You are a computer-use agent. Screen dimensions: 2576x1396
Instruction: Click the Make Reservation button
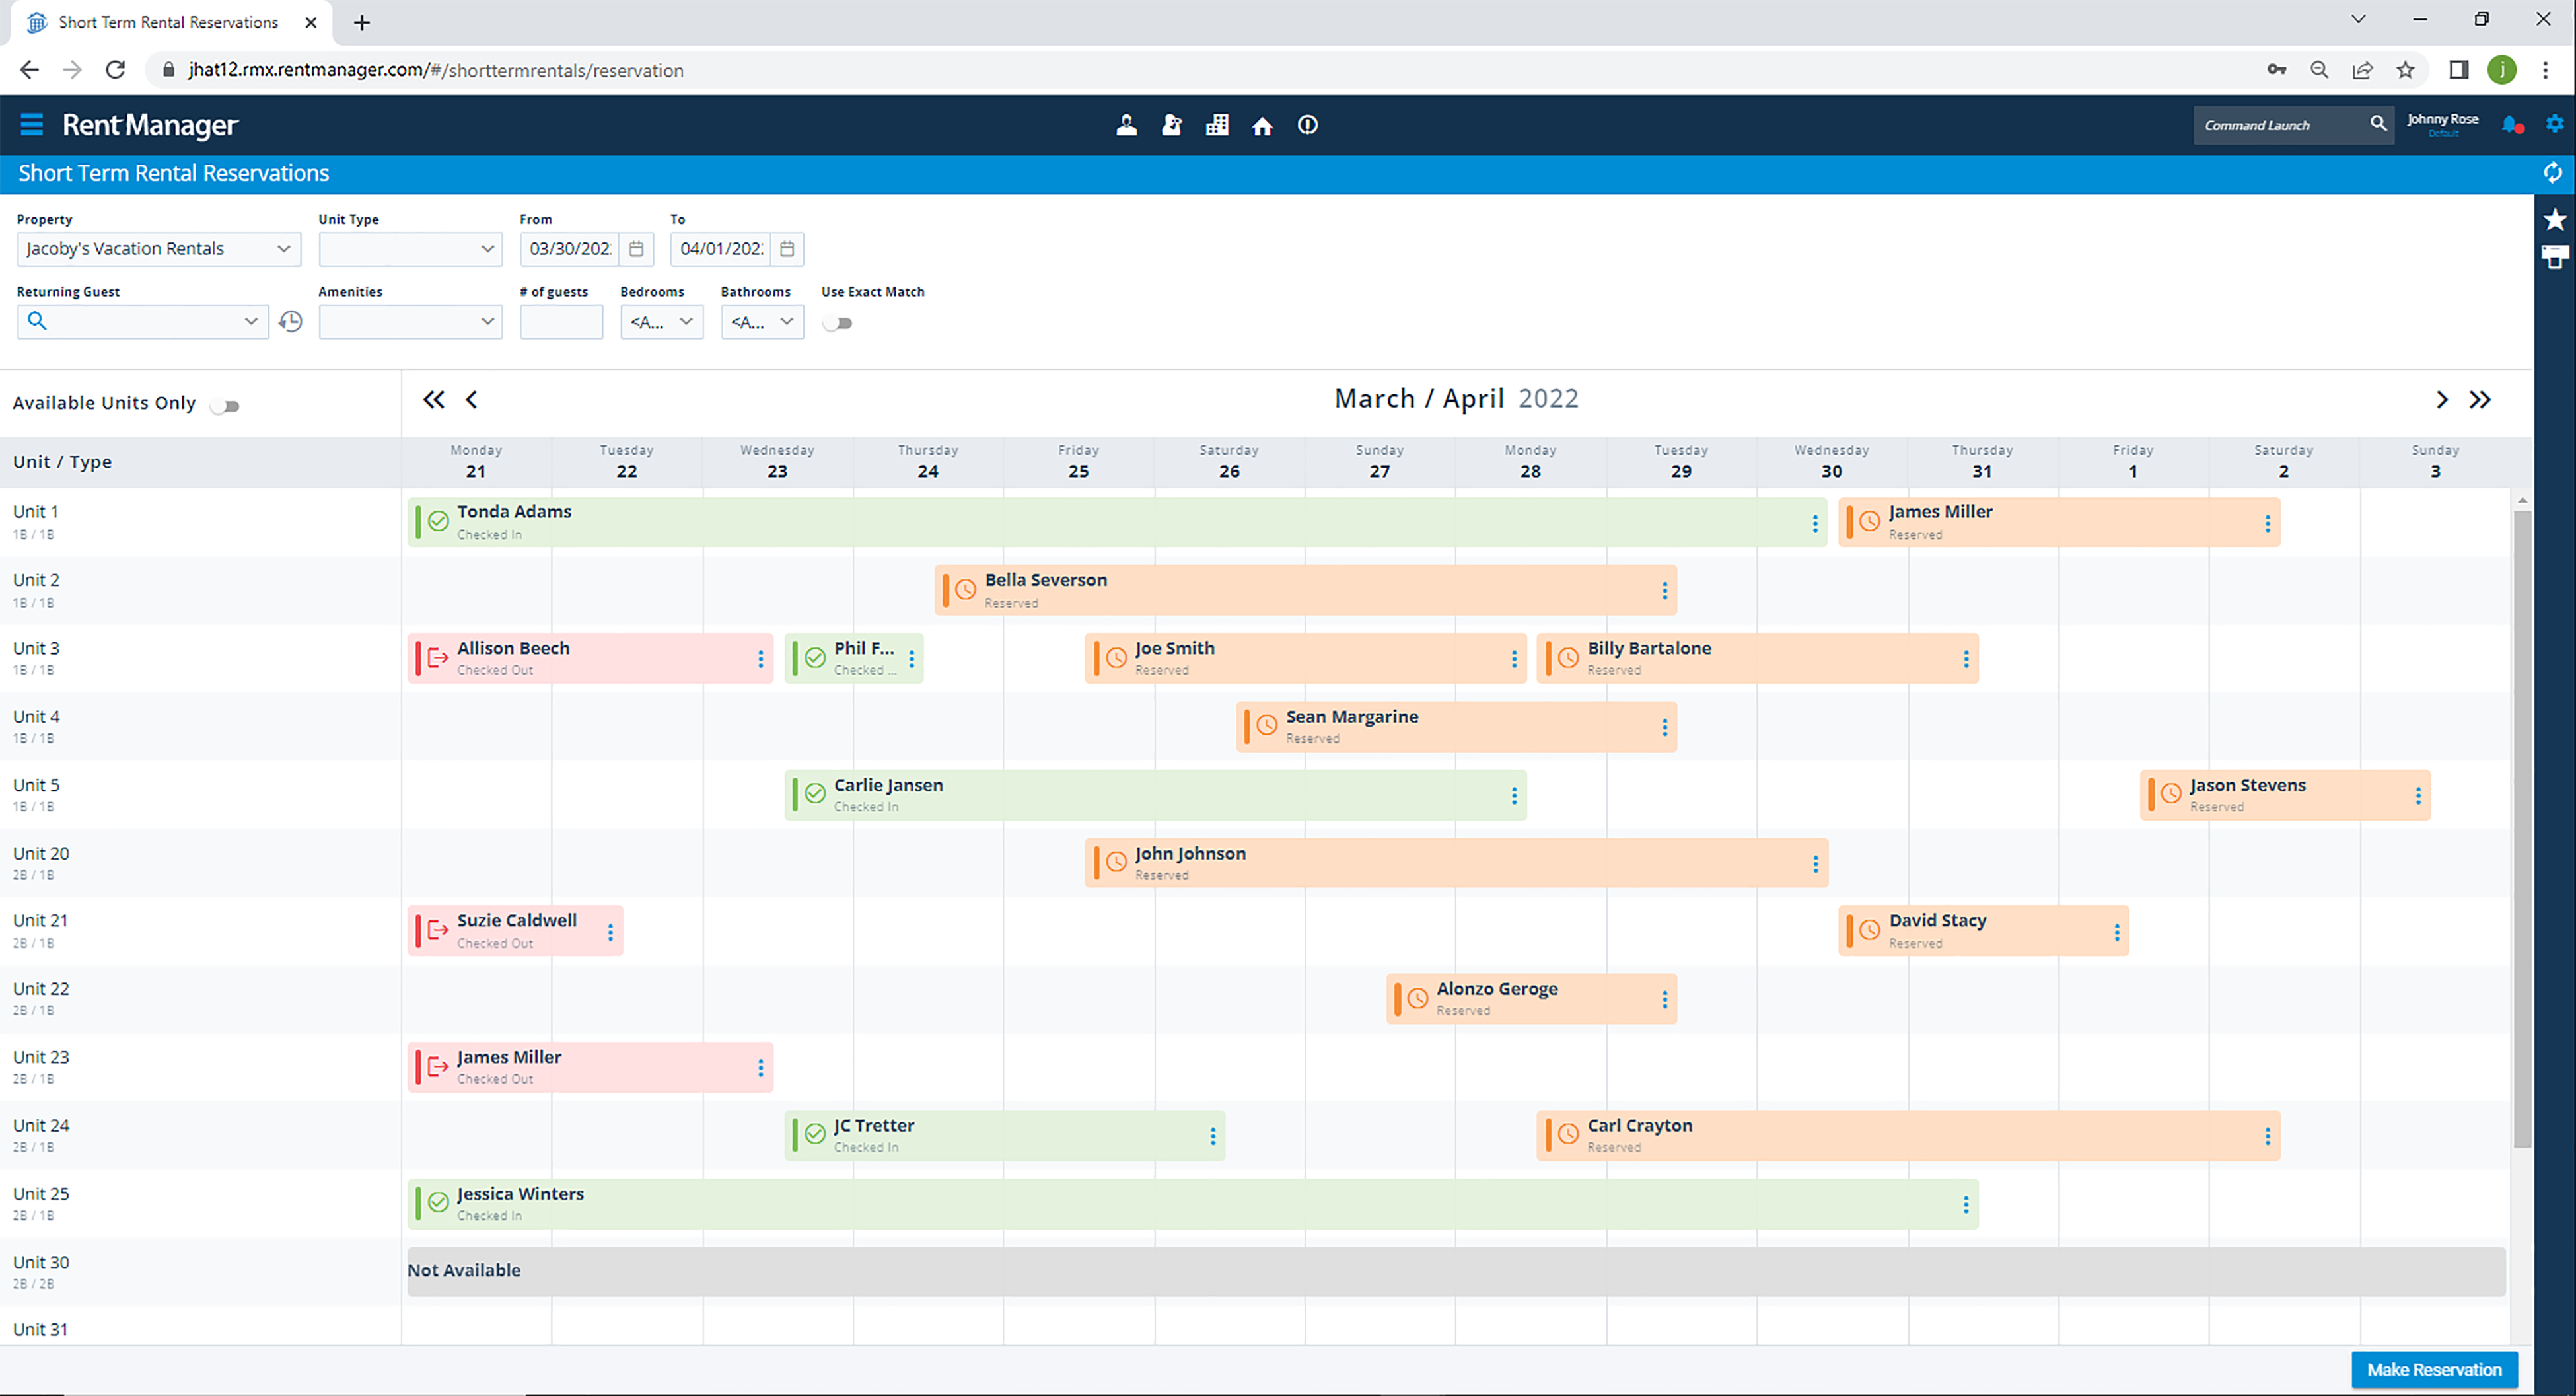pyautogui.click(x=2434, y=1369)
